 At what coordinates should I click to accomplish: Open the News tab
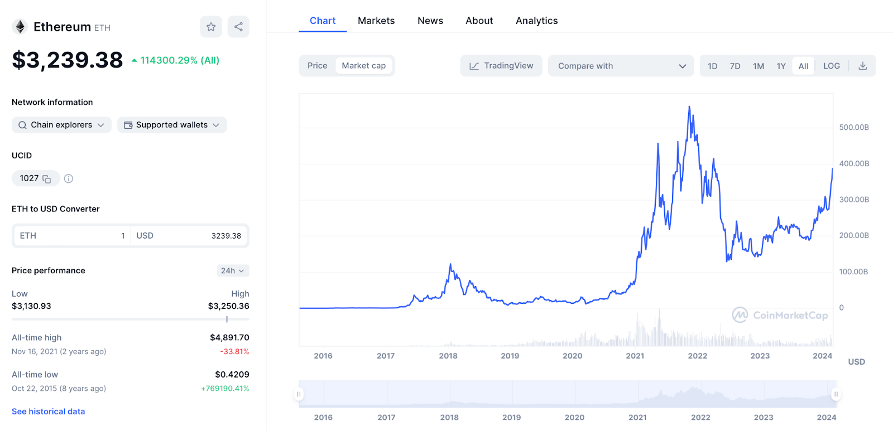[x=430, y=21]
